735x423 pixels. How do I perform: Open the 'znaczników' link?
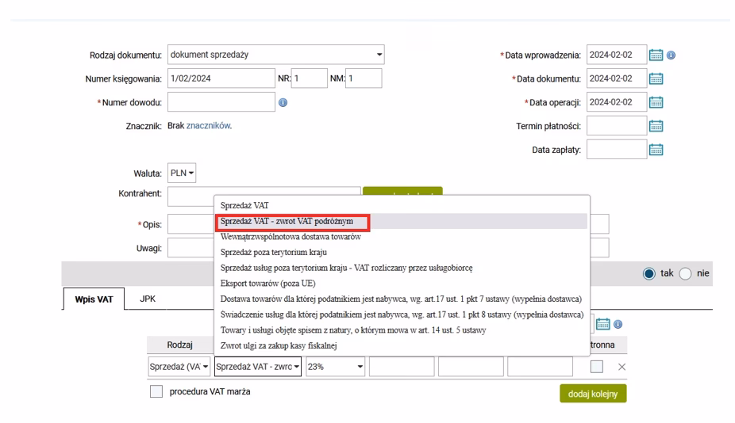point(208,126)
